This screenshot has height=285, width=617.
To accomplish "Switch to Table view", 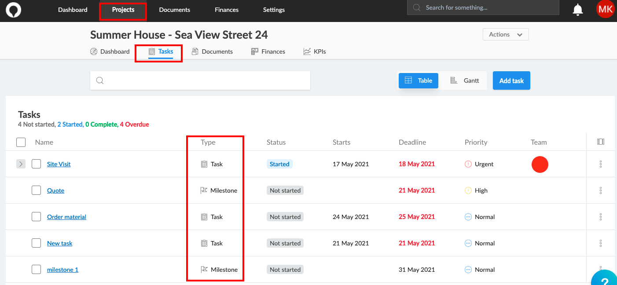I will (419, 80).
